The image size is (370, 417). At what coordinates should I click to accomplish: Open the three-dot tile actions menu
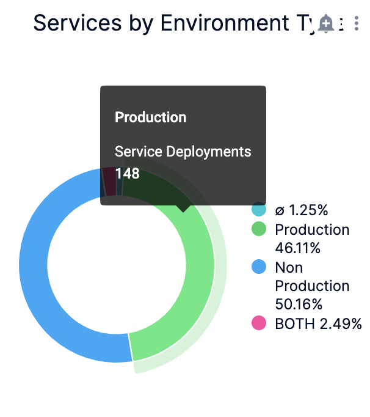pos(357,23)
